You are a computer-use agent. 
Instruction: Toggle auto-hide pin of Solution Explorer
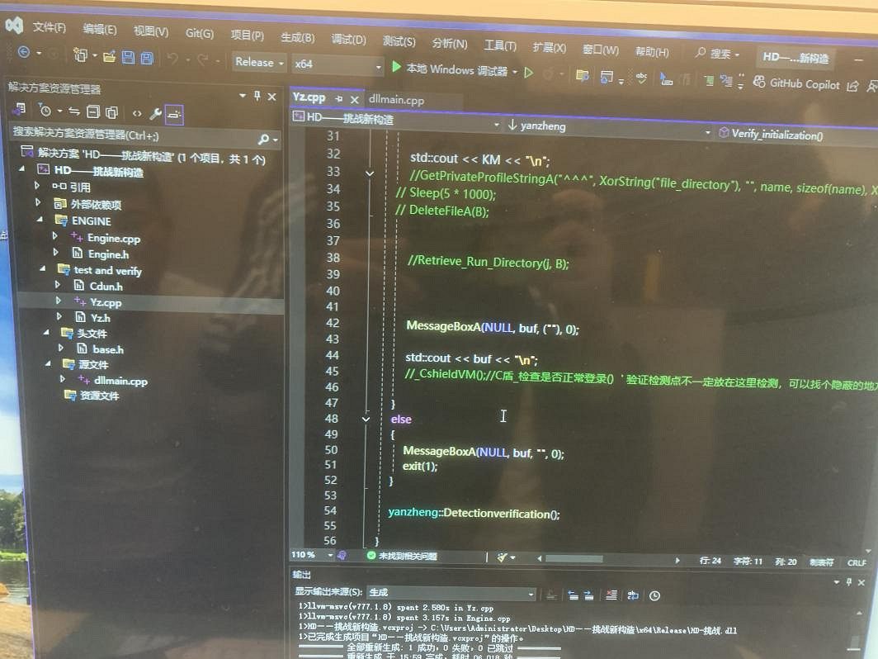click(257, 96)
